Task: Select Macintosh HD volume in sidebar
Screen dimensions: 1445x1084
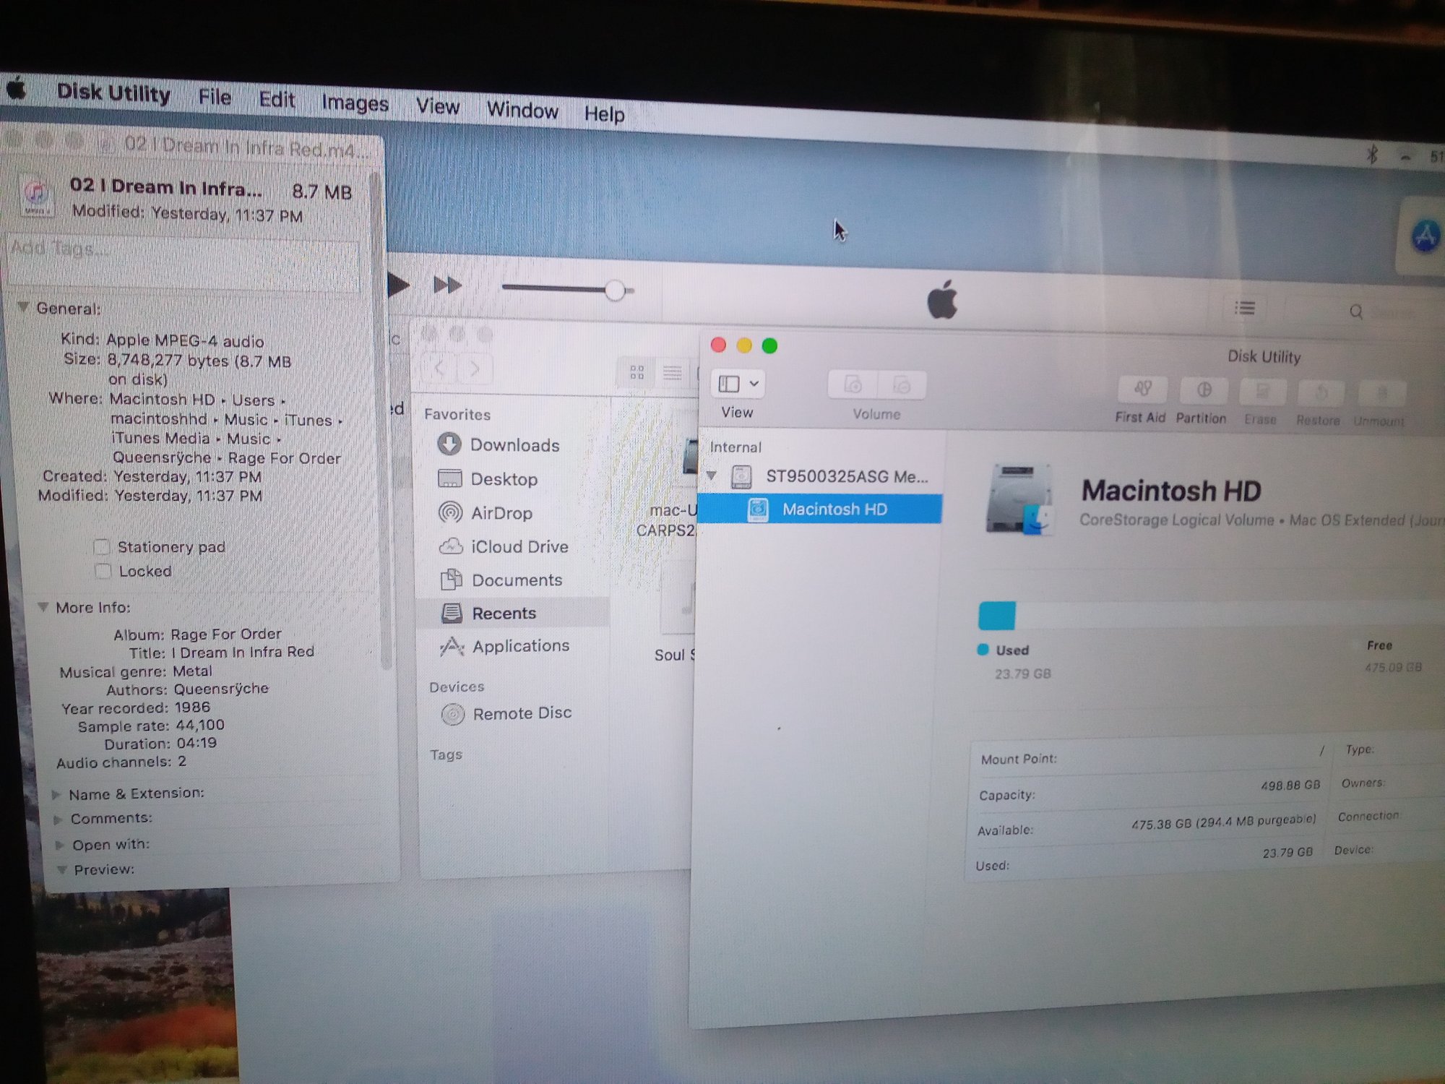Action: [x=834, y=509]
